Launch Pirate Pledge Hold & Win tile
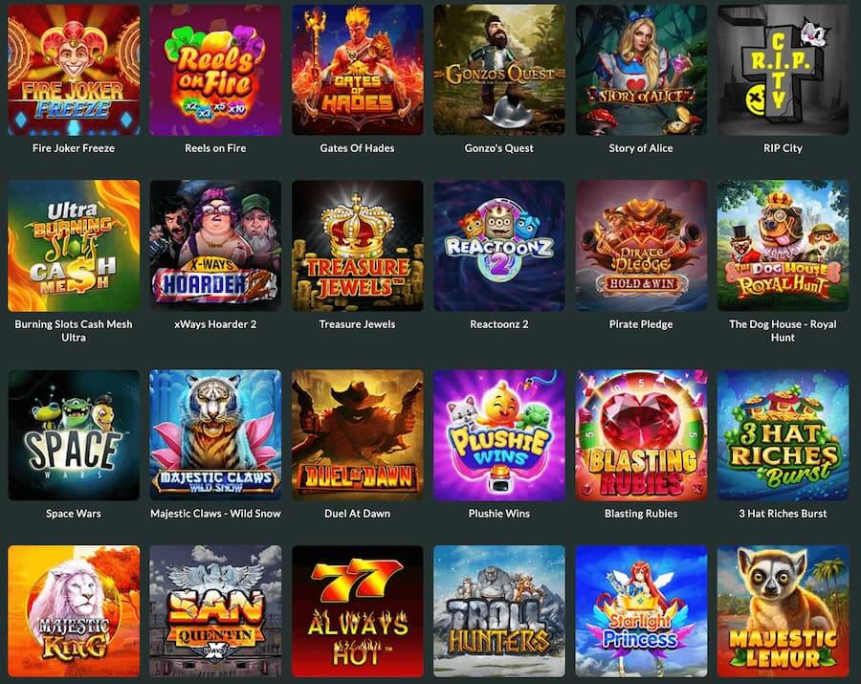This screenshot has height=684, width=861. pyautogui.click(x=641, y=246)
